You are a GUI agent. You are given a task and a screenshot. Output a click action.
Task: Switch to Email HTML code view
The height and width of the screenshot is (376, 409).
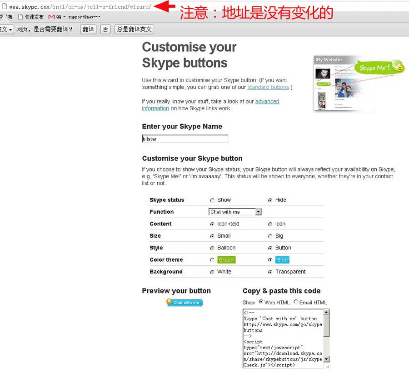(295, 302)
